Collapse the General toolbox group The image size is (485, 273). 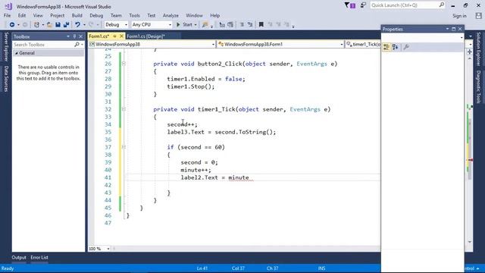point(17,53)
